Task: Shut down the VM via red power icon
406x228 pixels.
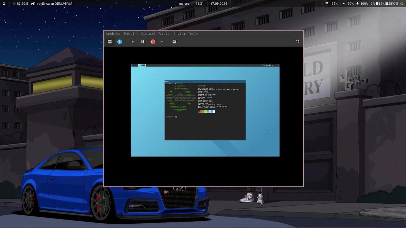Action: (x=153, y=41)
